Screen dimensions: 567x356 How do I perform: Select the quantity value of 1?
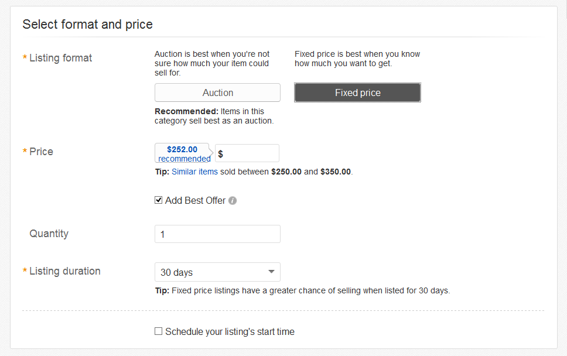pos(217,234)
